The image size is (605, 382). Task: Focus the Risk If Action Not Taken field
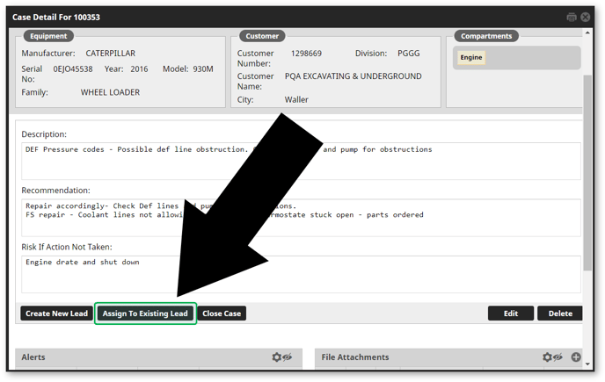coord(301,274)
